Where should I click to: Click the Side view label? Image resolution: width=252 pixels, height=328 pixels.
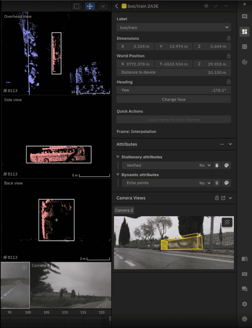point(13,100)
